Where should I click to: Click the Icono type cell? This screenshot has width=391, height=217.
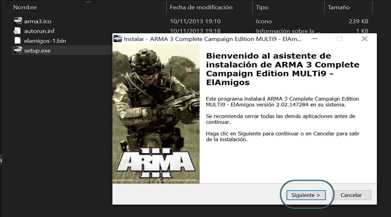click(x=264, y=21)
